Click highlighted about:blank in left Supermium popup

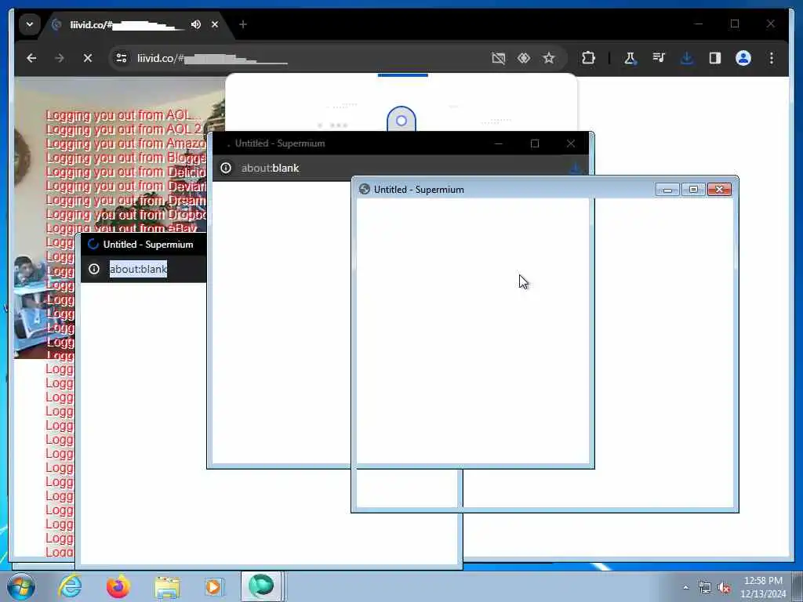point(138,269)
